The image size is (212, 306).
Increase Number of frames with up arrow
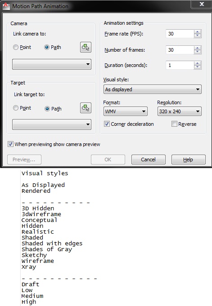[x=198, y=48]
